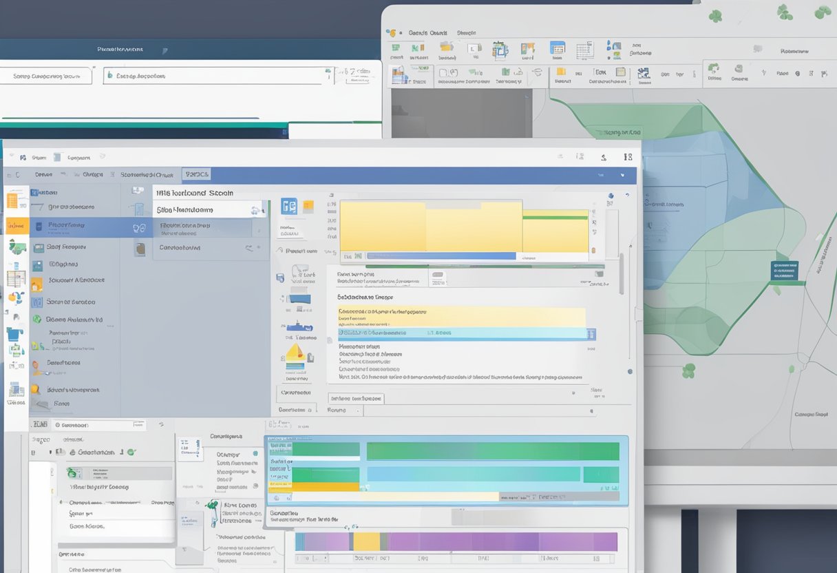The width and height of the screenshot is (837, 573).
Task: Click the outlined button below the text list
Action: coord(355,398)
